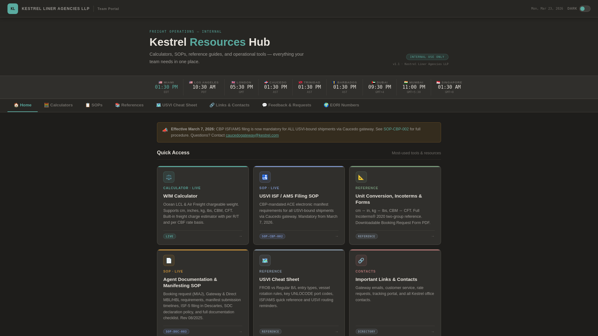
Task: Click the INTERNAL USE ONLY badge
Action: coord(427,57)
